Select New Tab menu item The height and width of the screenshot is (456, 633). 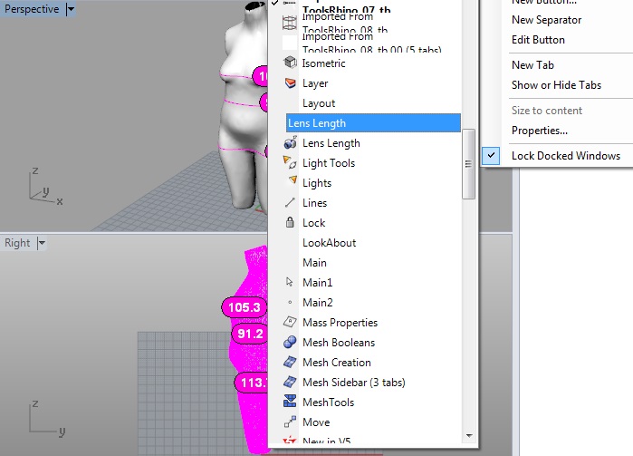pos(532,64)
